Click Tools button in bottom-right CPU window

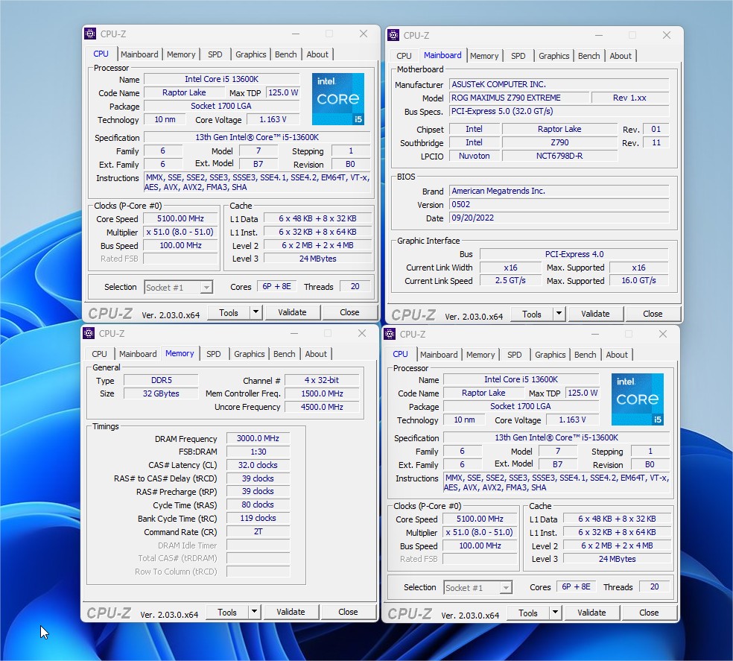[528, 613]
